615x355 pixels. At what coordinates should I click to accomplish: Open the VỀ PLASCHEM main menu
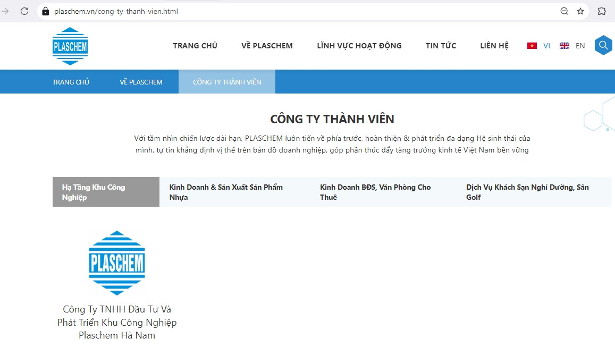[x=267, y=46]
